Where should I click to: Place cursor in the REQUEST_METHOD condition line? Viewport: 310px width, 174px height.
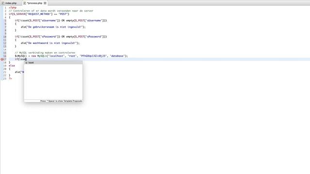coord(39,14)
